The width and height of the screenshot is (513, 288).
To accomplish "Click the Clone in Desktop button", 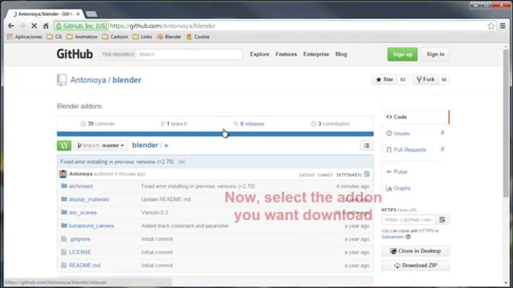I will tap(416, 251).
